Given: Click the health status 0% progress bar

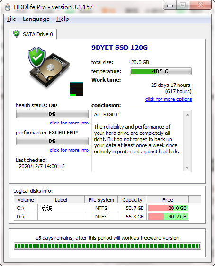Looking at the screenshot, I should [52, 114].
